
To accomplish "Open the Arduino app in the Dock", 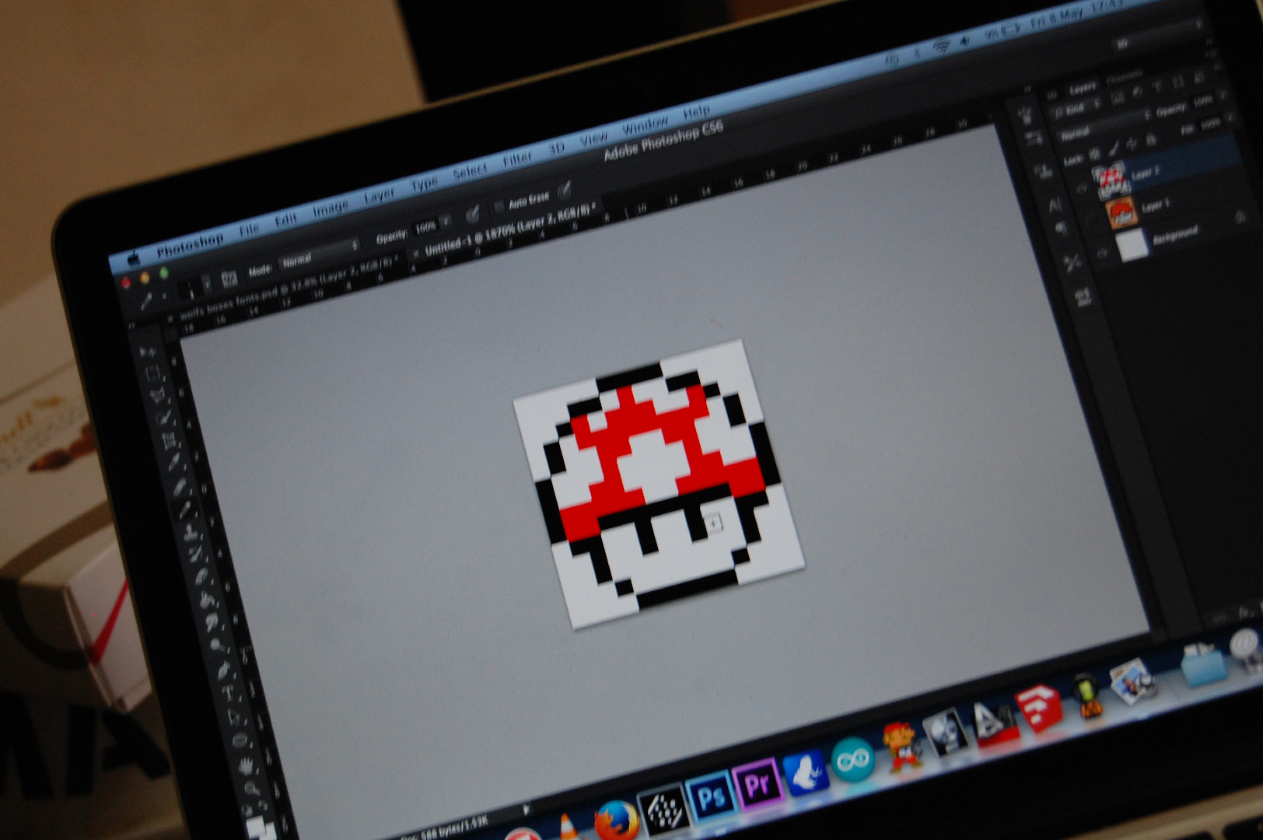I will click(852, 759).
